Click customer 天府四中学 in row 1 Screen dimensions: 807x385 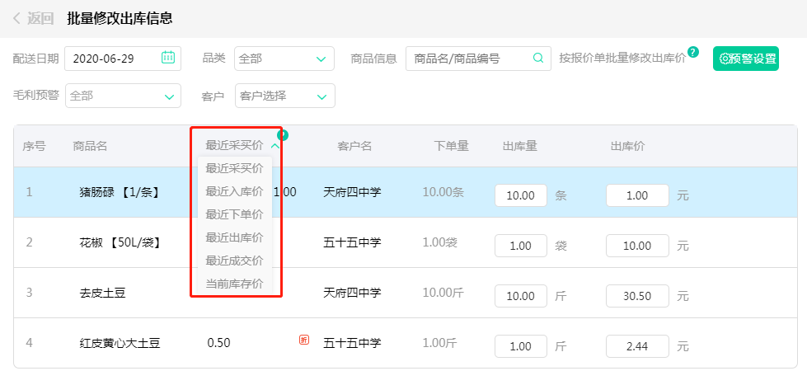pos(352,193)
